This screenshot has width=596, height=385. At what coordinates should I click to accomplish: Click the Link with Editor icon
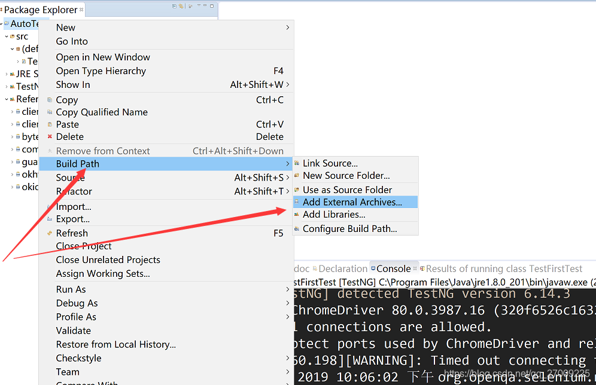tap(181, 6)
